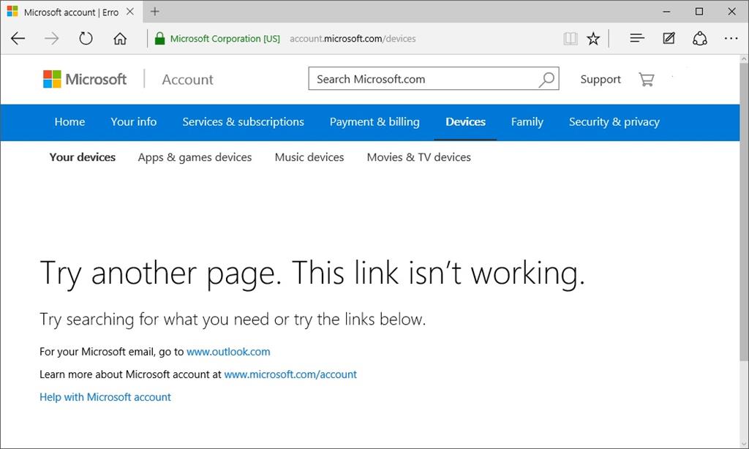749x449 pixels.
Task: Click the vertical scrollbar thumb
Action: pyautogui.click(x=744, y=212)
